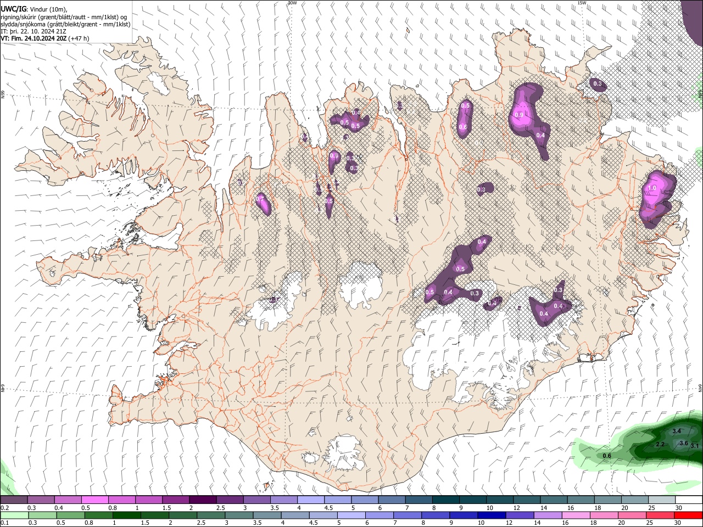Click the 'VT: Fim. 24.10.2024 20Z (+47 h)' line
Viewport: 703px width, 527px height.
pyautogui.click(x=45, y=39)
